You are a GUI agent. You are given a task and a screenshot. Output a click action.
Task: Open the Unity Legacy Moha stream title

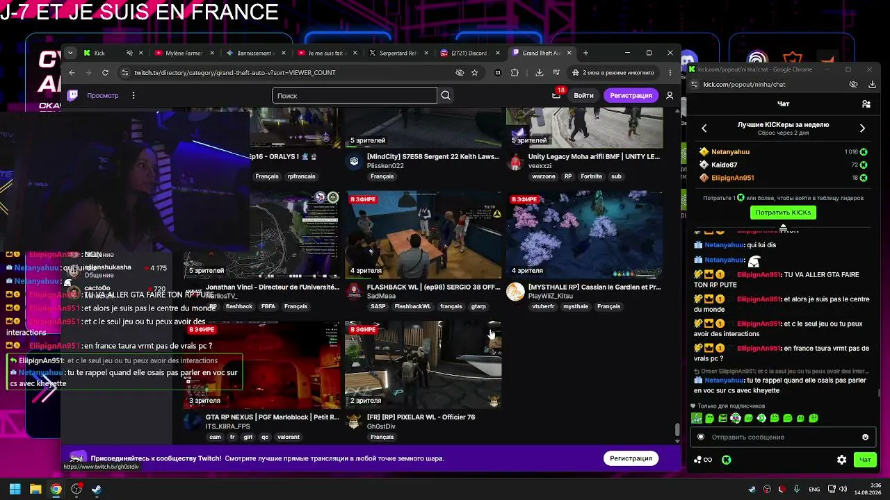point(594,157)
